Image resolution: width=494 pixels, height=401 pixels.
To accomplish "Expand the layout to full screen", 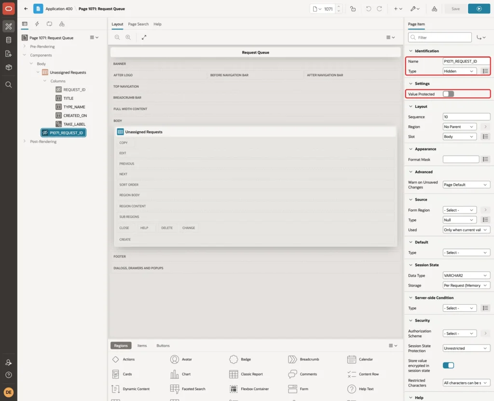I will click(144, 37).
